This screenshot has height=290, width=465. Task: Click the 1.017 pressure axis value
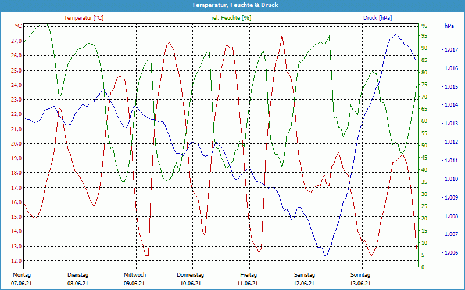[x=452, y=50]
